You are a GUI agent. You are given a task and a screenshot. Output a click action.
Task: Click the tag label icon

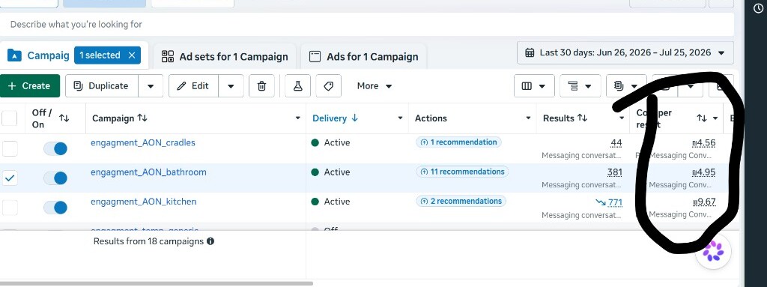point(329,86)
